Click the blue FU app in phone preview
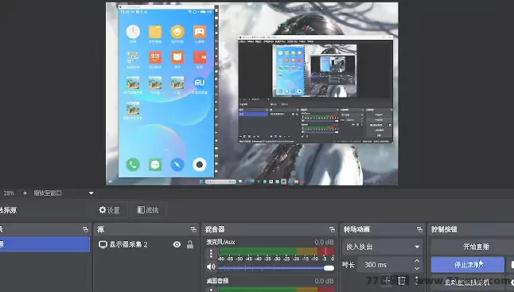This screenshot has height=292, width=514. click(x=199, y=83)
